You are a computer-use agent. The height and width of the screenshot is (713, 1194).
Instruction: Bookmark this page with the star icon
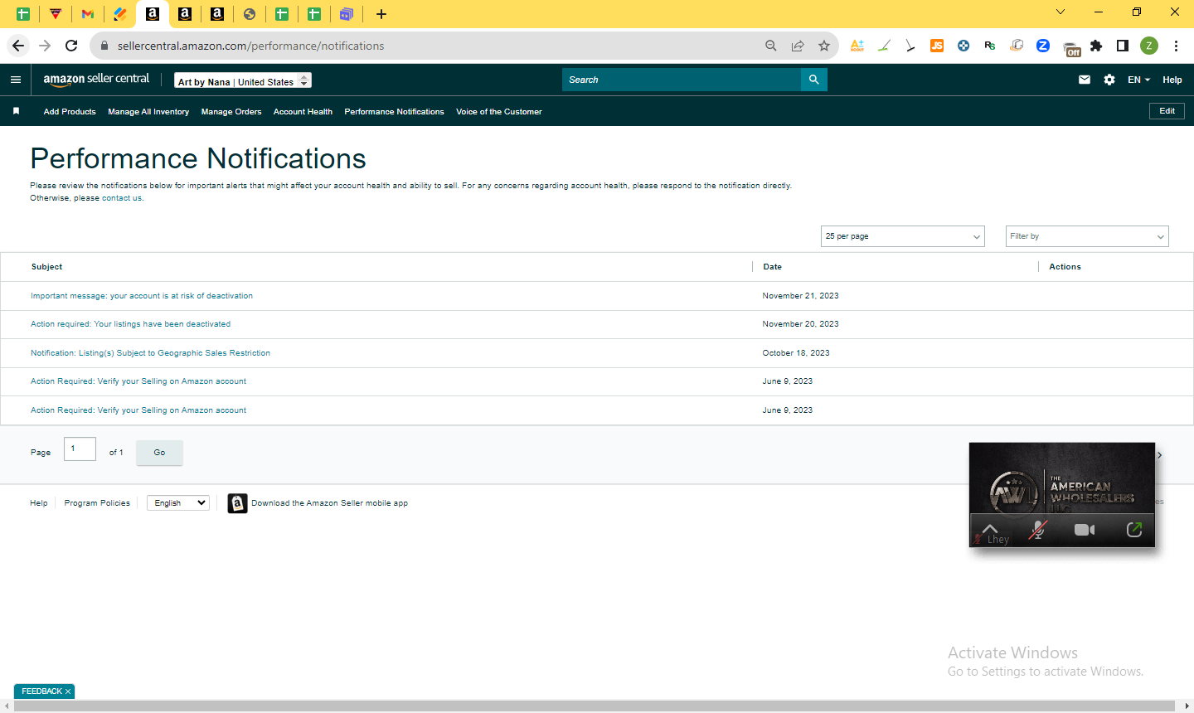(x=824, y=46)
